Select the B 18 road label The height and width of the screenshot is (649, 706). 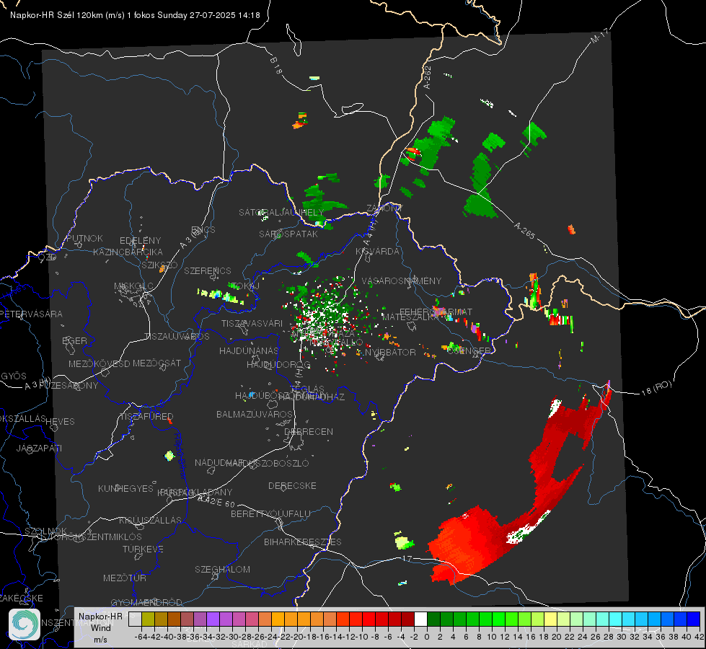276,66
